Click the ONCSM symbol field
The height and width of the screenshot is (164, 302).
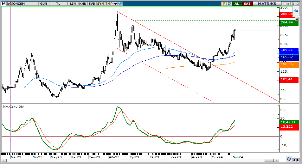(25, 4)
